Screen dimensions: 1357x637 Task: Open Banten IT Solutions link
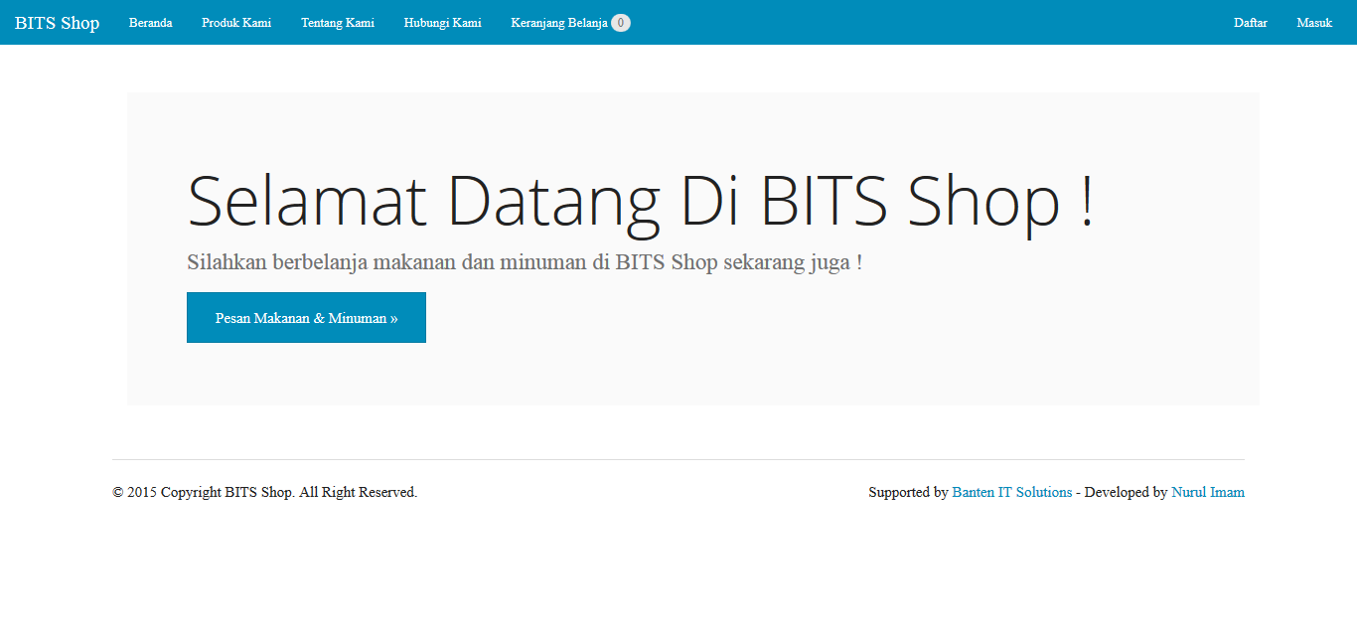pyautogui.click(x=1012, y=492)
